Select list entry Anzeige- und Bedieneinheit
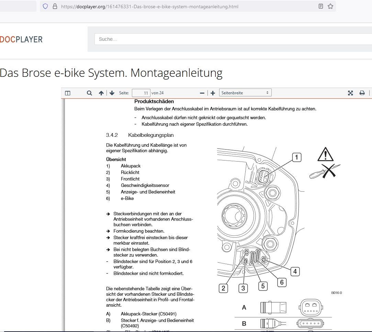 point(148,192)
